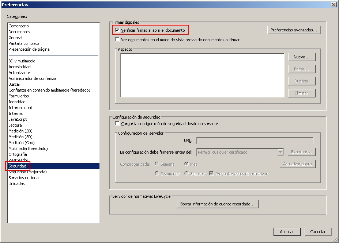Click inside the server URL field

coord(255,140)
